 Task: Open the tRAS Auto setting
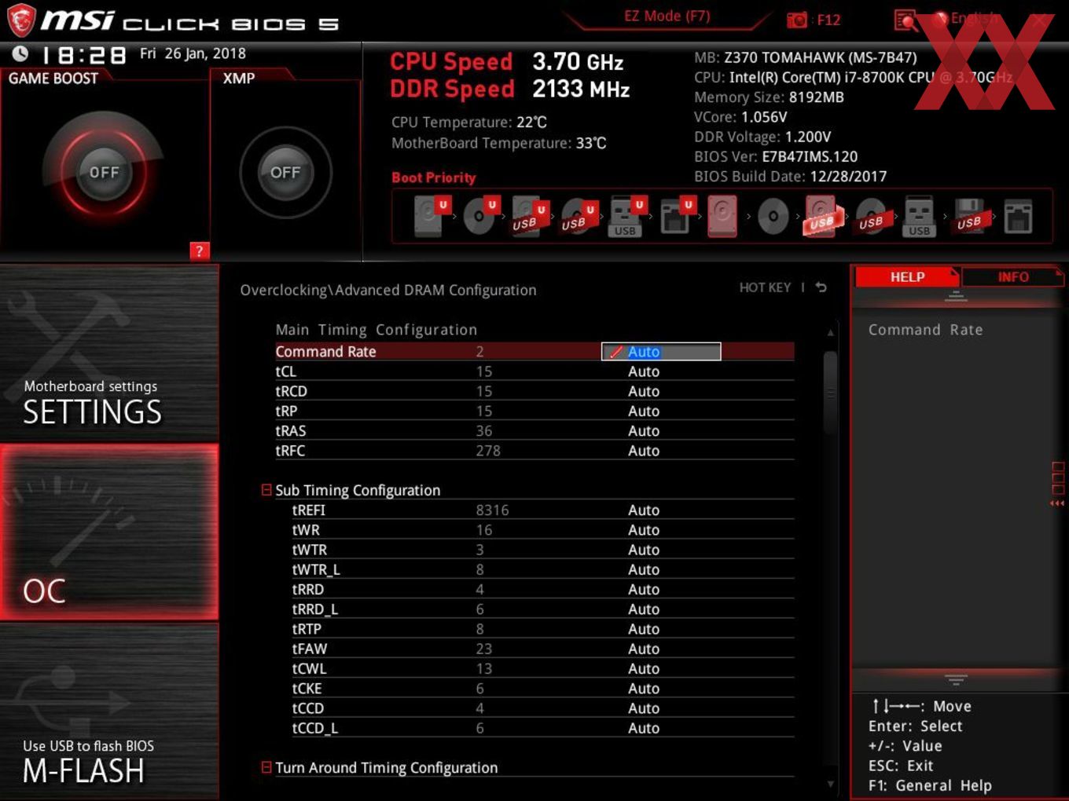click(x=644, y=430)
